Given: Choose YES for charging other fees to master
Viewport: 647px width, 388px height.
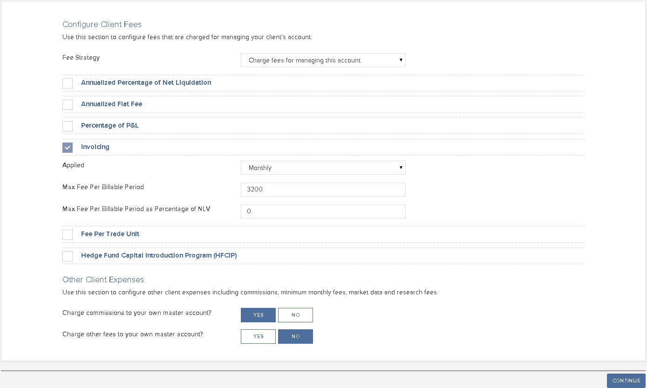Looking at the screenshot, I should (258, 336).
